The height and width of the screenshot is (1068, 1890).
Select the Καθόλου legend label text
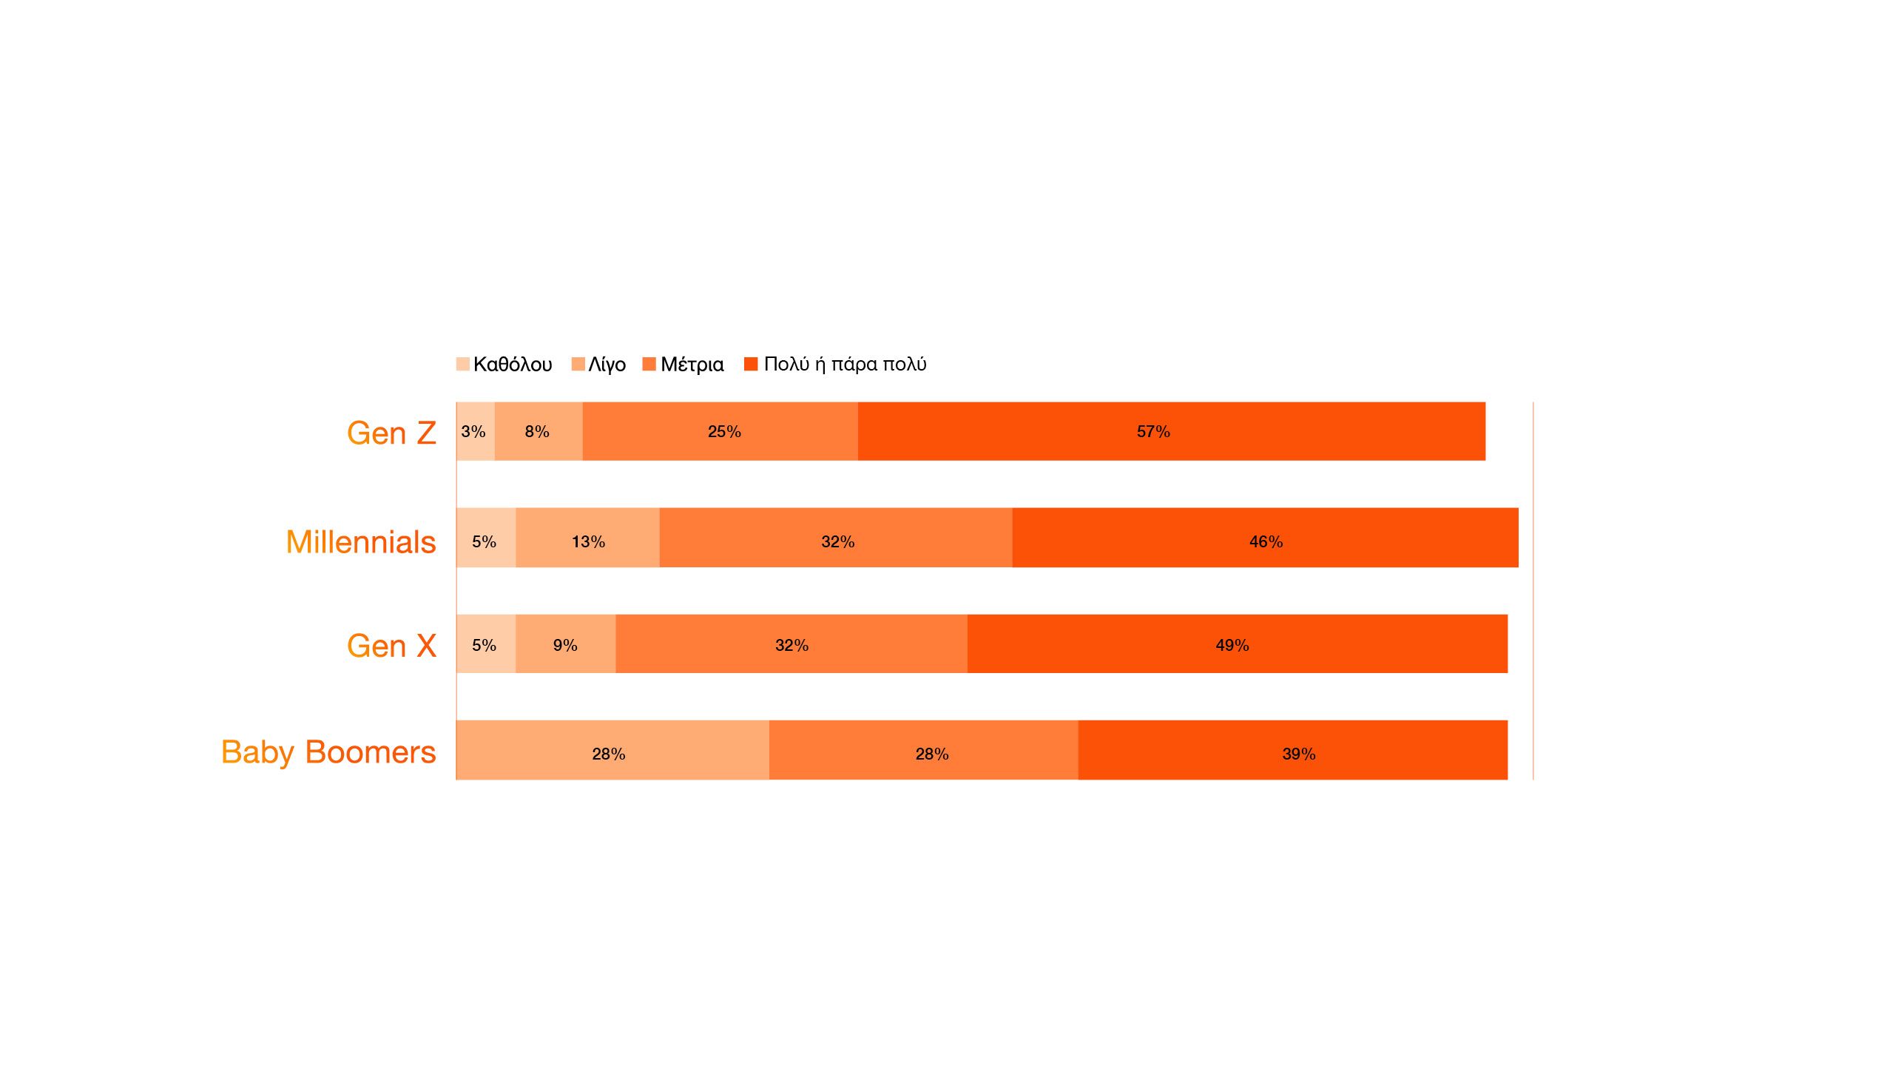click(x=513, y=364)
